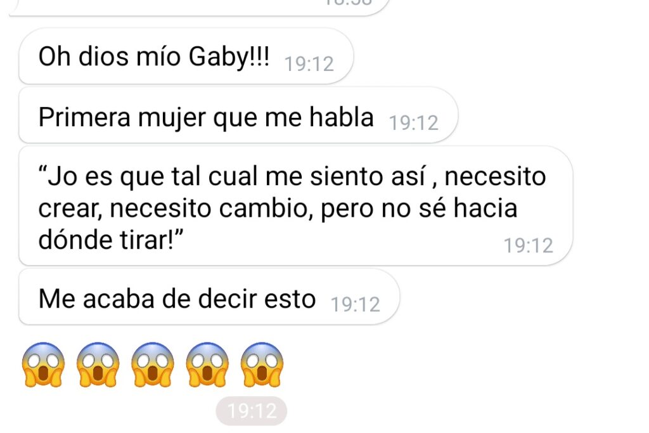Tap timestamp on the long quoted message
The width and height of the screenshot is (649, 433).
528,246
